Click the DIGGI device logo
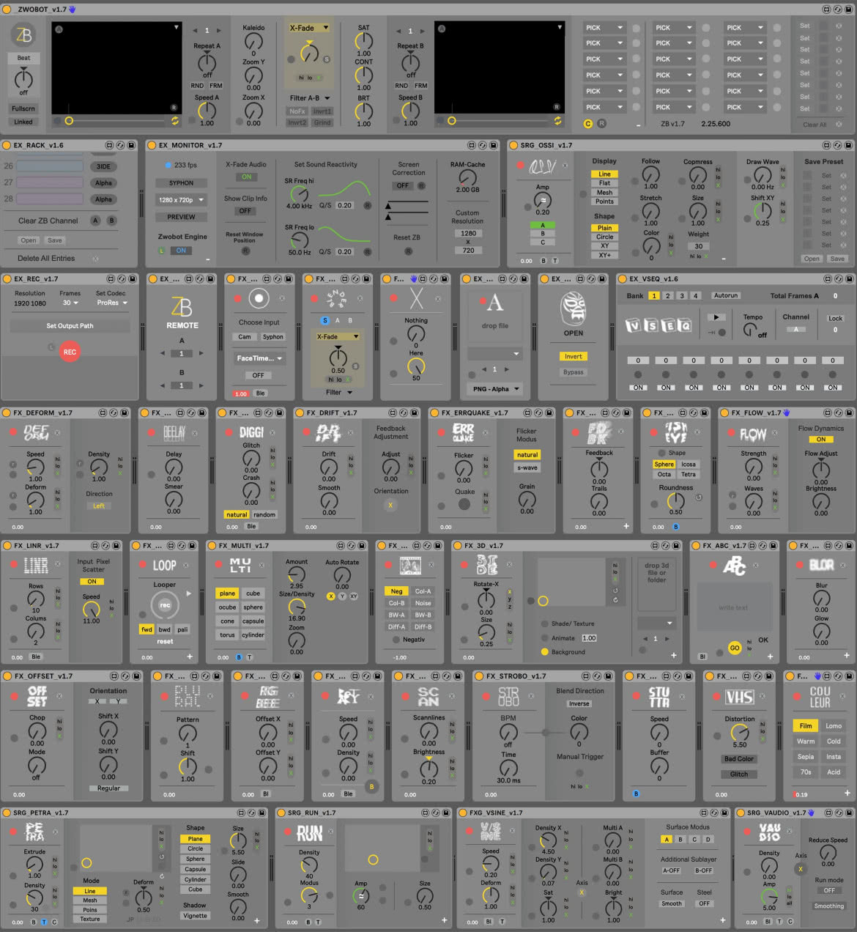Viewport: 857px width, 932px height. (251, 432)
